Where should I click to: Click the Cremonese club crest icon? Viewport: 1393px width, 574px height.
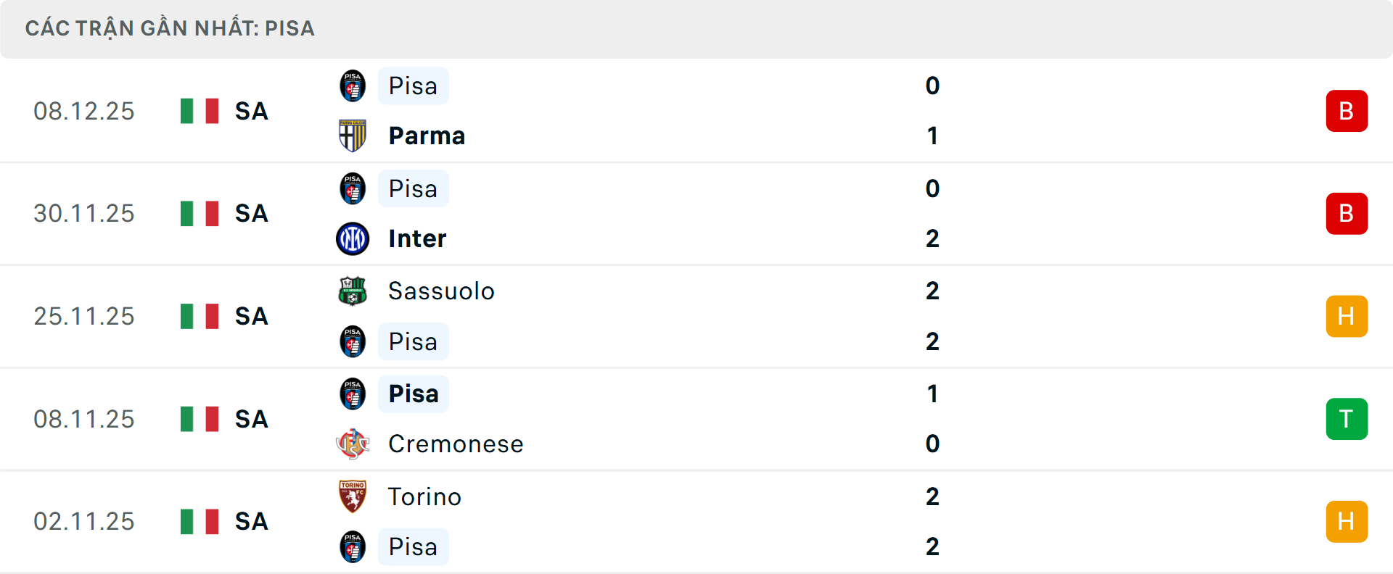pyautogui.click(x=353, y=444)
